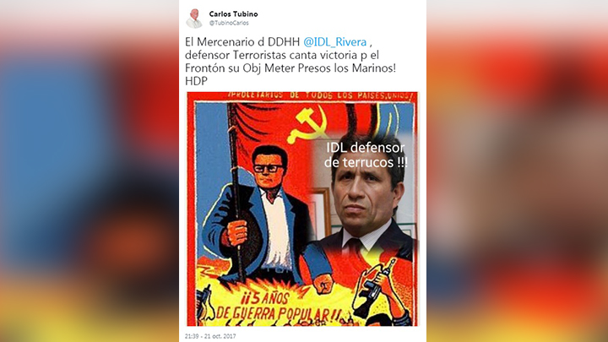Image resolution: width=608 pixels, height=342 pixels.
Task: Click the 'Proletarios de todos los países' header
Action: [x=319, y=95]
